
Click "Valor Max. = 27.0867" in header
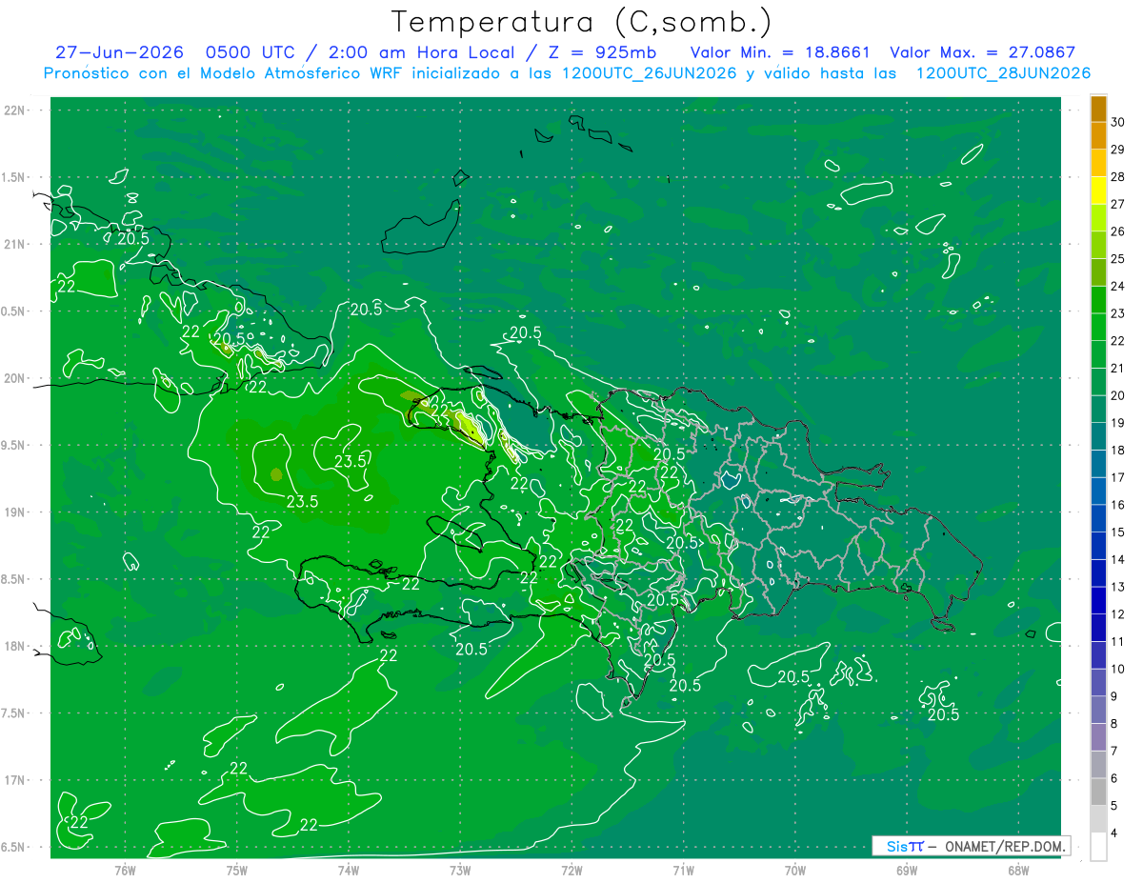coord(985,52)
